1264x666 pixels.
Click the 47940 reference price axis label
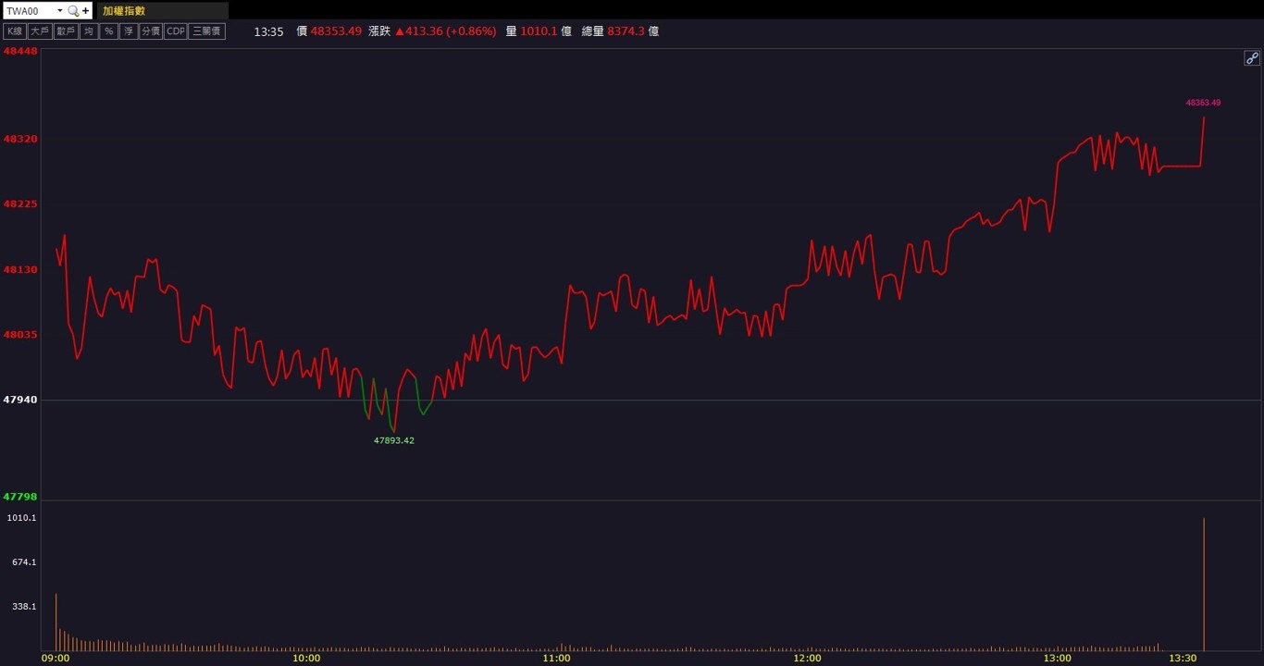20,400
